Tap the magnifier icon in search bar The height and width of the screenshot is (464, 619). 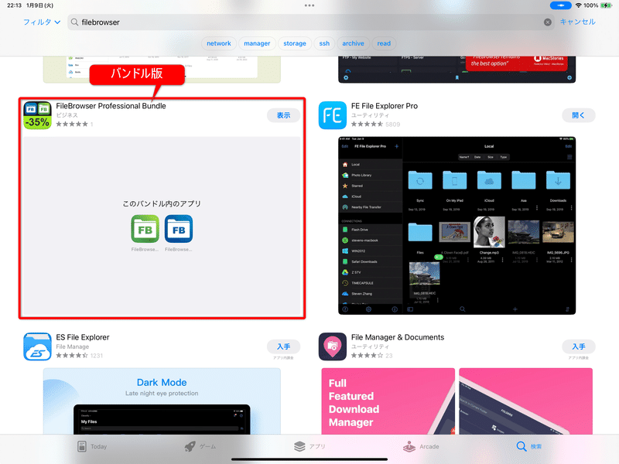click(74, 22)
